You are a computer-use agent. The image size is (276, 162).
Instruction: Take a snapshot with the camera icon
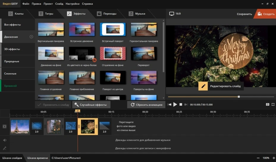click(x=268, y=105)
